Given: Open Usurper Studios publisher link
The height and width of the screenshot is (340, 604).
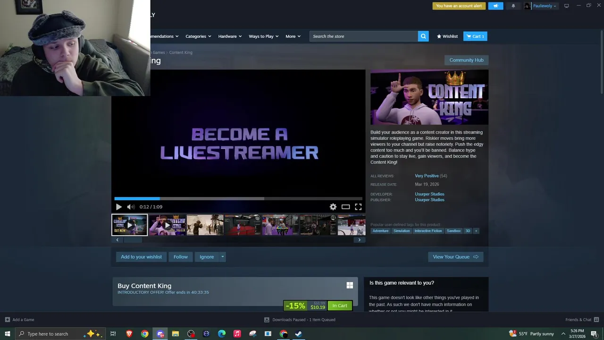Looking at the screenshot, I should [x=429, y=200].
